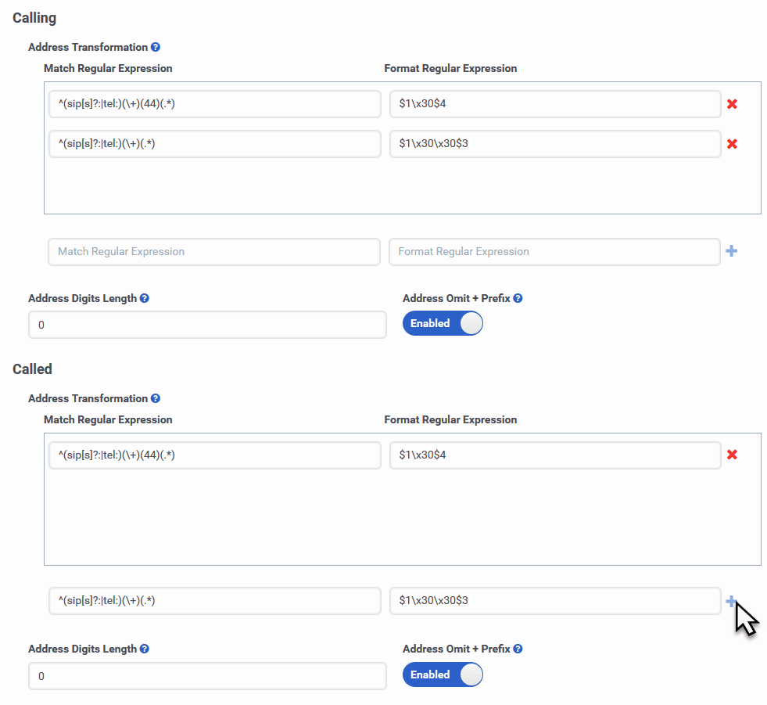Open help for Calling Address Digits Length
This screenshot has width=767, height=705.
pos(144,299)
